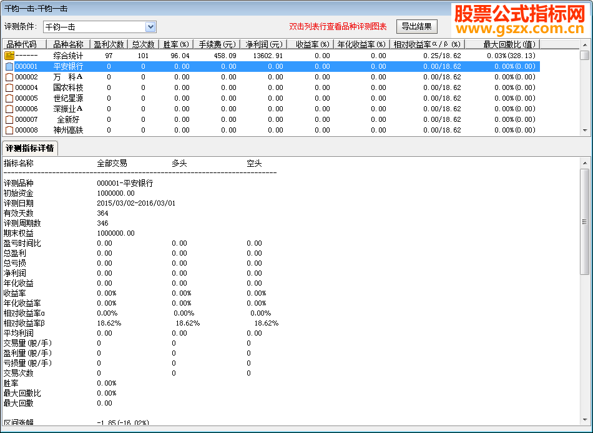This screenshot has height=433, width=593.
Task: Select the 国农科技 stock name
Action: tap(68, 87)
